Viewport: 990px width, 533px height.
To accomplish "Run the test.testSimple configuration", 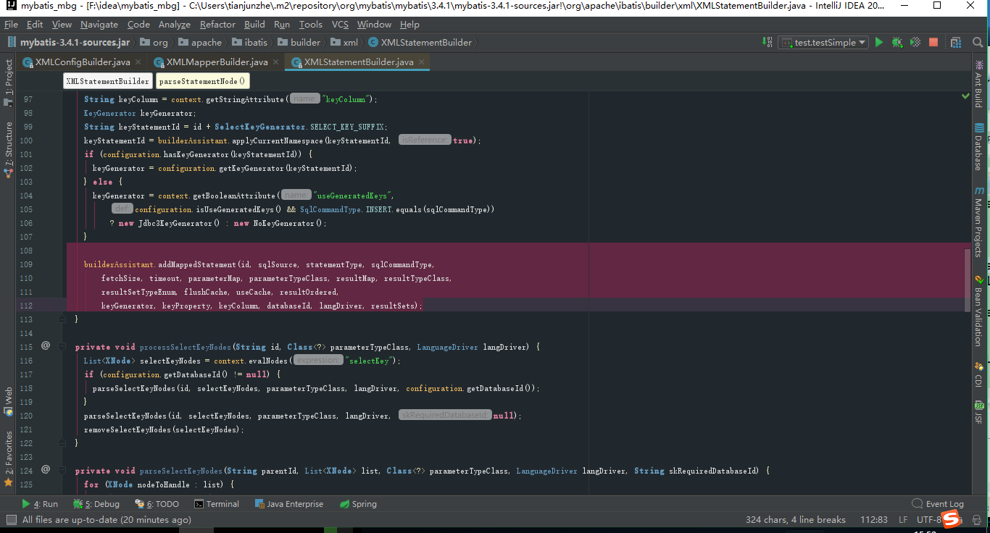I will click(879, 42).
